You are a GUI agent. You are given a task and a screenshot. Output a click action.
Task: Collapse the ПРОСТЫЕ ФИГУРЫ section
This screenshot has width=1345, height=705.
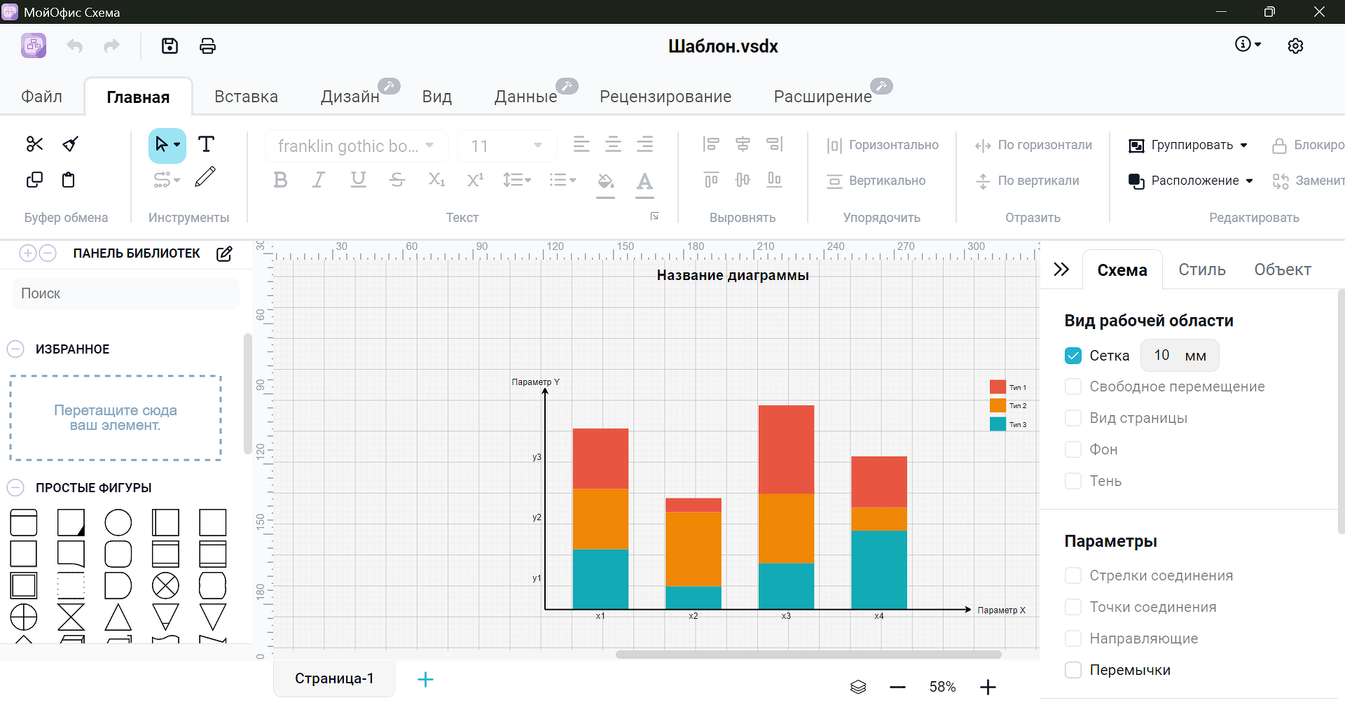coord(15,488)
